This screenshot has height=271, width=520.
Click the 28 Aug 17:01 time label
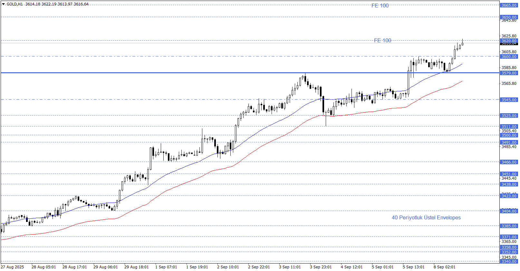coord(74,267)
